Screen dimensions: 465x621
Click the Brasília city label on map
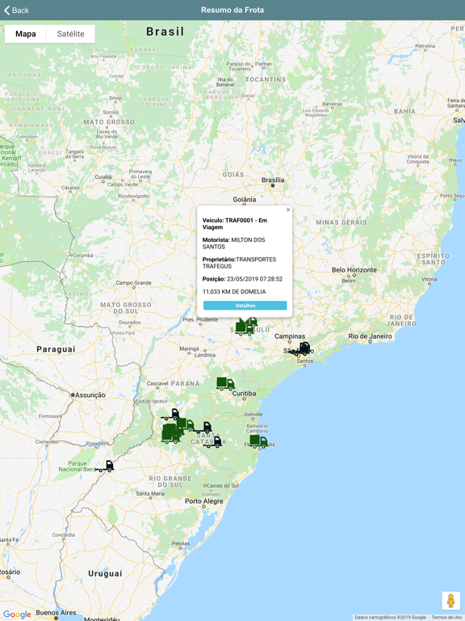tap(273, 180)
